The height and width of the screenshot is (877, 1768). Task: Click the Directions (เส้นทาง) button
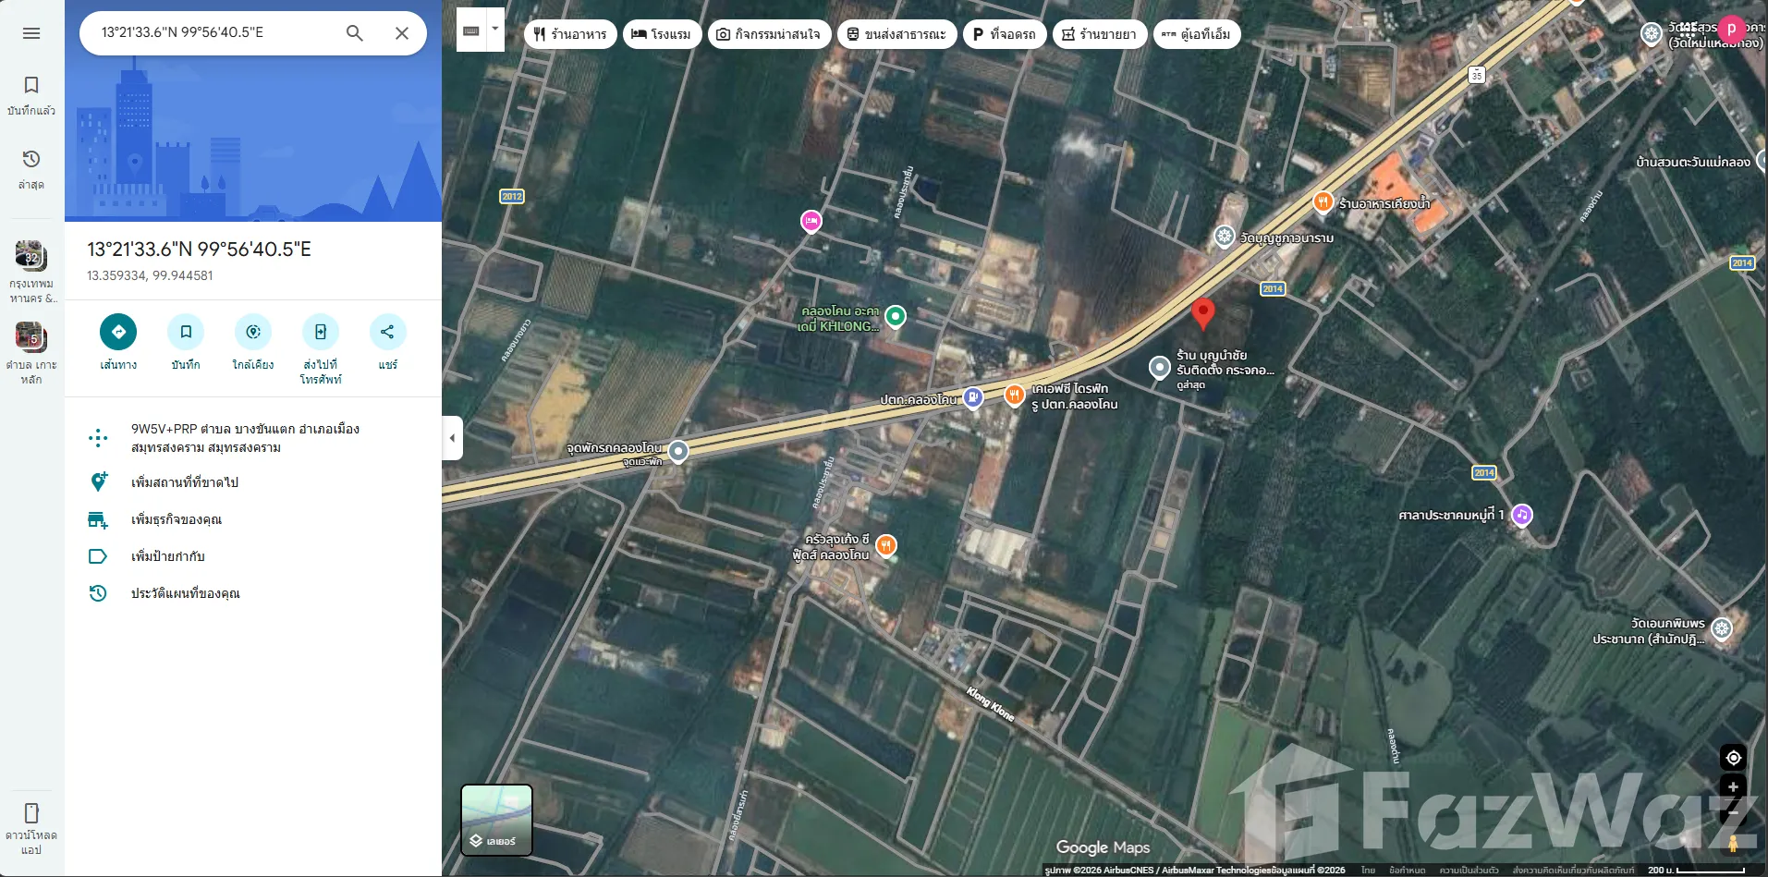coord(118,332)
